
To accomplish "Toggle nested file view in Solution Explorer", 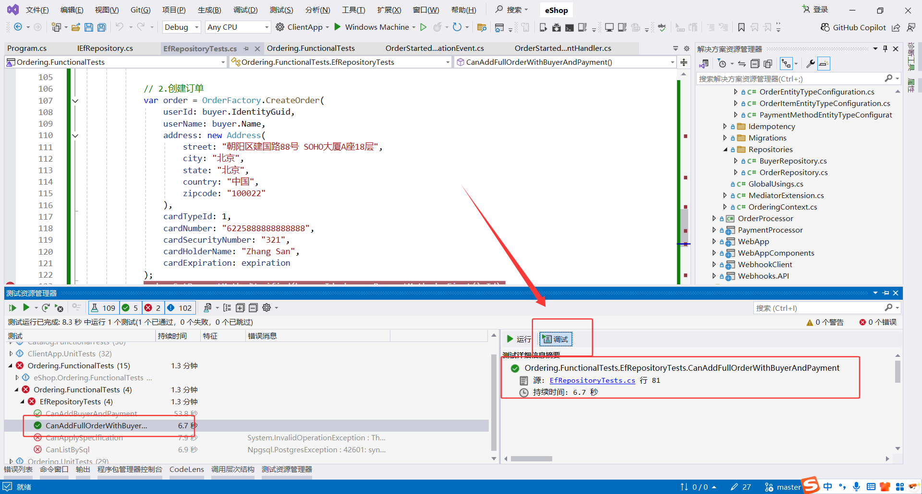I will (786, 64).
